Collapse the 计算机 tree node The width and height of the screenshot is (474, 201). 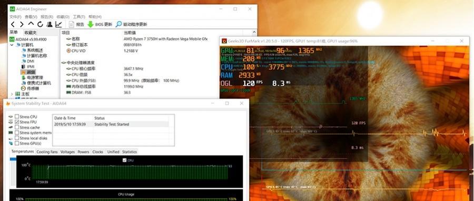click(12, 45)
